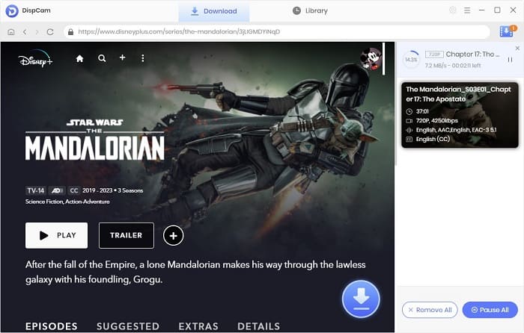524x333 pixels.
Task: Play The Mandalorian with PLAY button
Action: (56, 235)
